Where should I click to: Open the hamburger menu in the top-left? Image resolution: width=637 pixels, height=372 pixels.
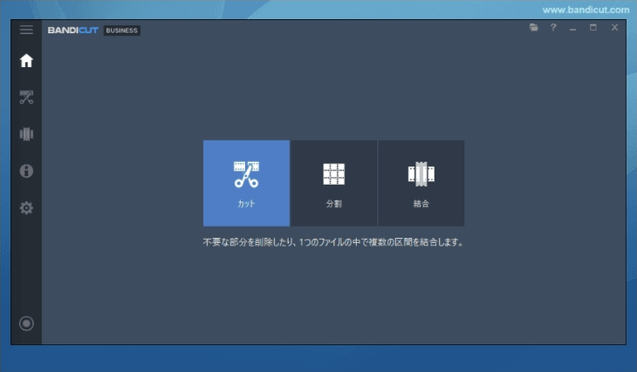(x=27, y=30)
